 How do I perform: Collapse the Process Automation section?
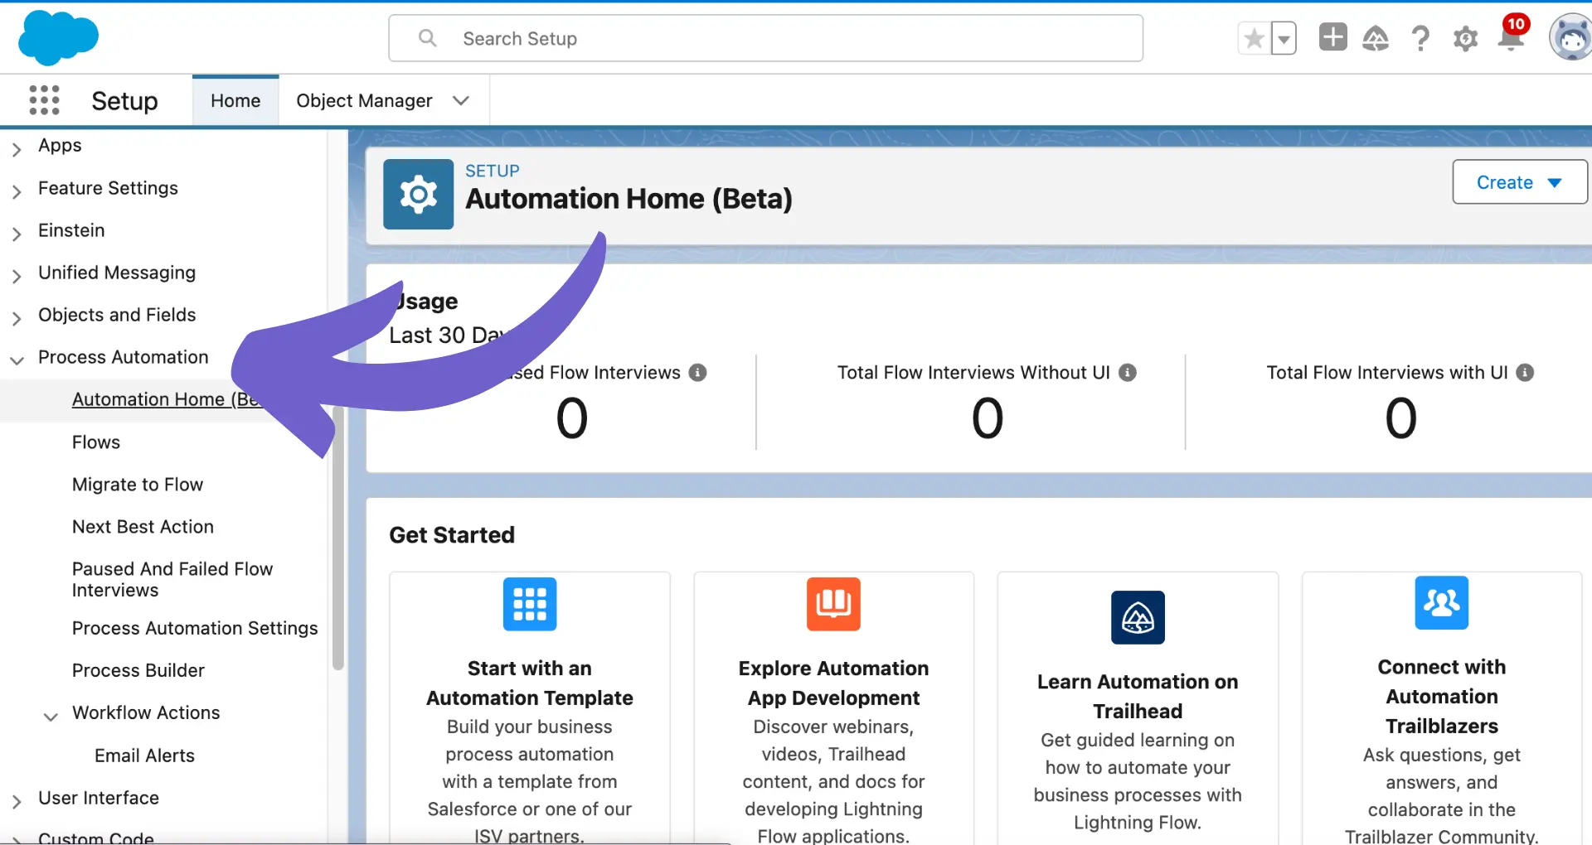17,360
